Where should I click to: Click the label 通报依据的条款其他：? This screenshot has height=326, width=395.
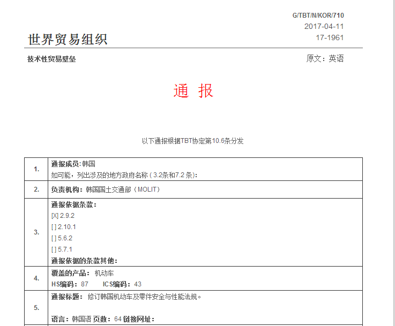(84, 261)
